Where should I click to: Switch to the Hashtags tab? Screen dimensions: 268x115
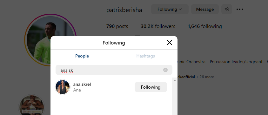click(146, 56)
